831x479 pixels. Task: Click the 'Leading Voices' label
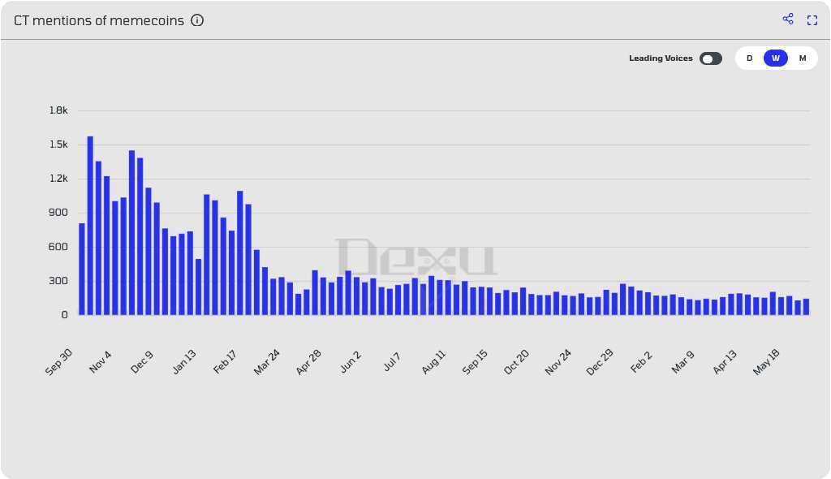(x=661, y=58)
